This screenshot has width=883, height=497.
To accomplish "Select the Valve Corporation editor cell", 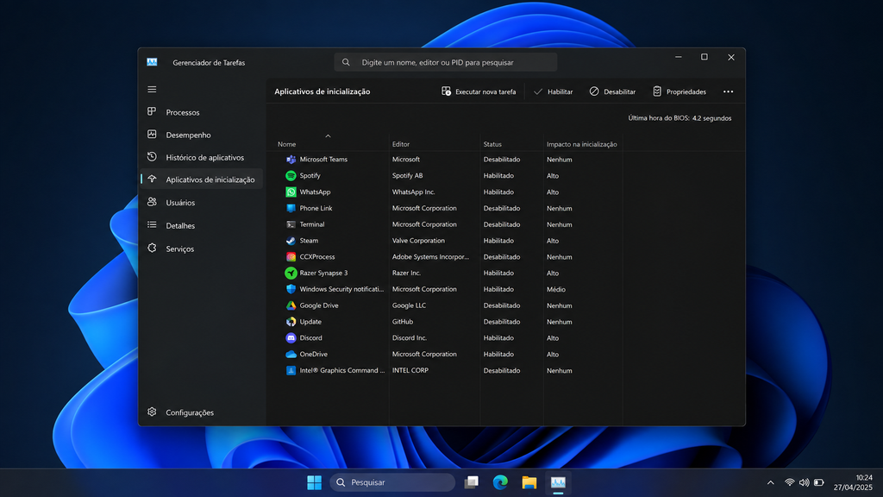I will pyautogui.click(x=418, y=241).
